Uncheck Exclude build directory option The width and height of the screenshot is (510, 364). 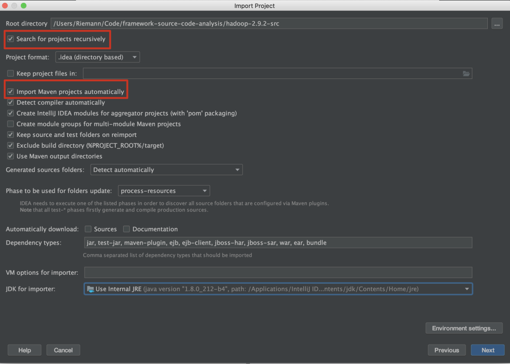tap(10, 145)
